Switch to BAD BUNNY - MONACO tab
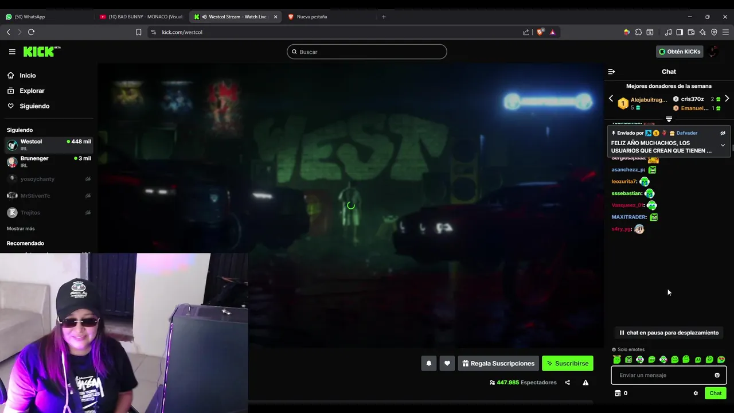Viewport: 734px width, 413px height. pos(141,17)
